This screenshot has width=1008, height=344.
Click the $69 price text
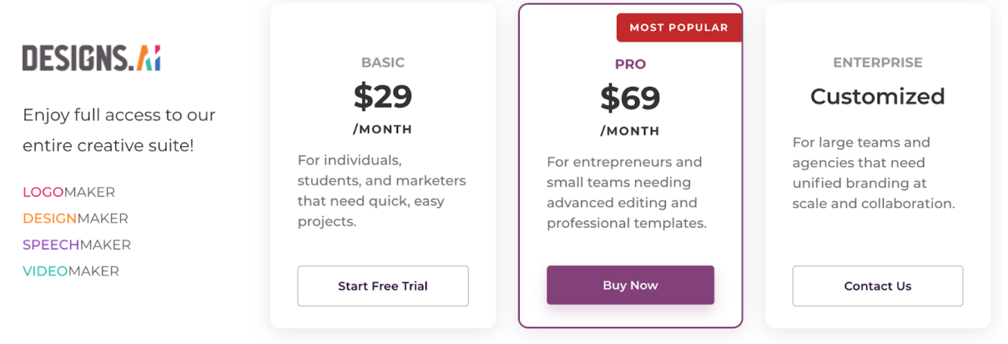click(x=630, y=98)
